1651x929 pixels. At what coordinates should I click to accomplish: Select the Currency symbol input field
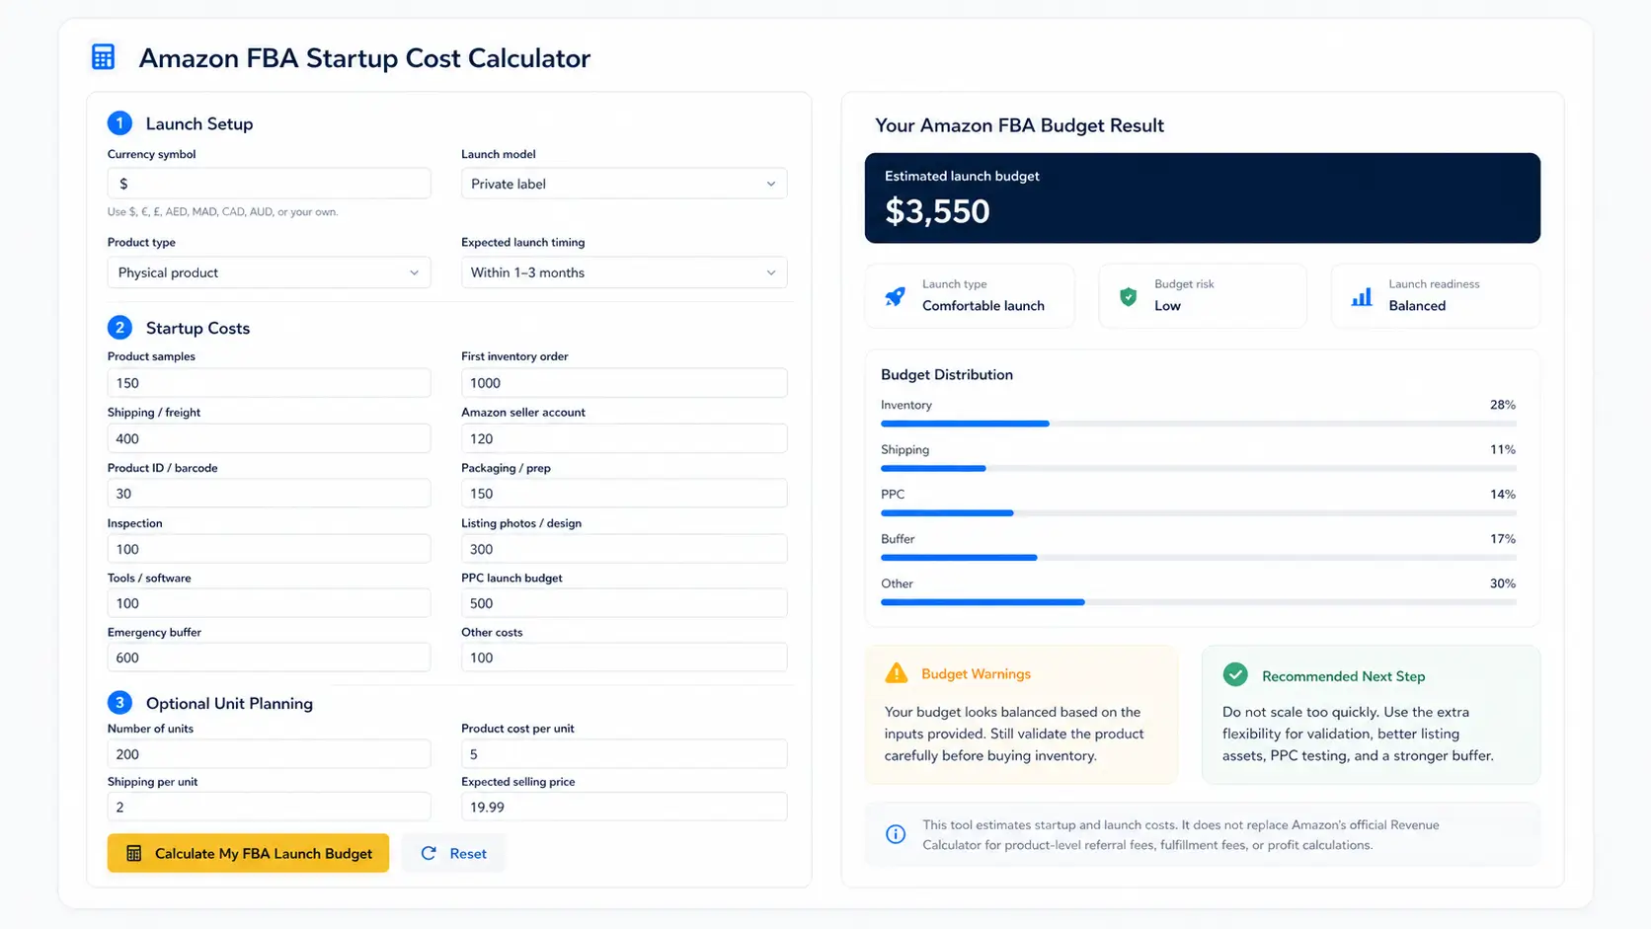pos(268,183)
